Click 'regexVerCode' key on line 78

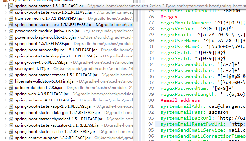(x=179, y=29)
